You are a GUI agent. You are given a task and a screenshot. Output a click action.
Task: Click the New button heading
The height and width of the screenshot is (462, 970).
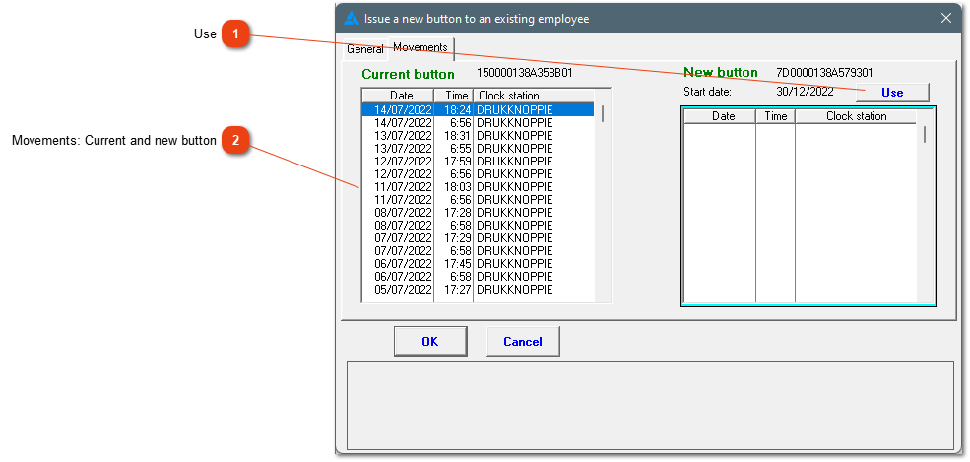721,72
